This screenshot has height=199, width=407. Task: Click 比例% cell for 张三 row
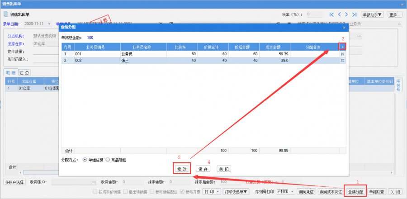tap(181, 60)
